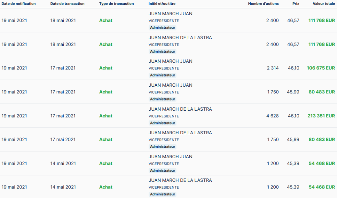Click the 2 314 shares cell
The width and height of the screenshot is (337, 198).
[273, 68]
